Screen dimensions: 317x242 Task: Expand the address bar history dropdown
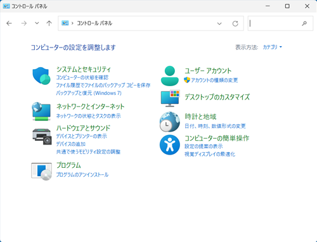[x=219, y=23]
